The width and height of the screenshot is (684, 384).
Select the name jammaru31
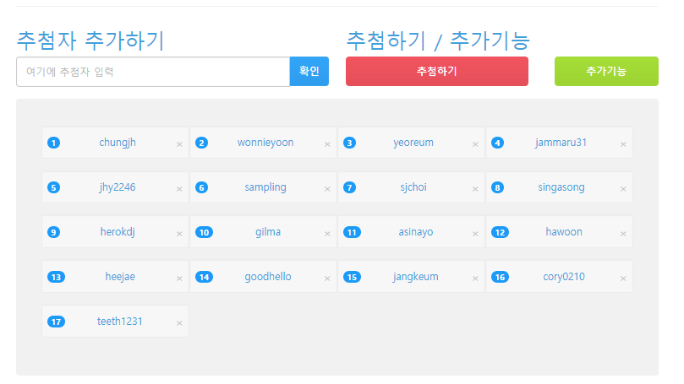click(x=561, y=143)
